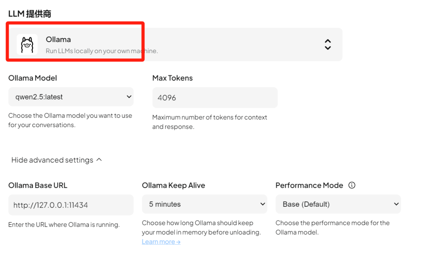This screenshot has height=272, width=426.
Task: Click the 'LLM 提供商' heading text
Action: (30, 13)
